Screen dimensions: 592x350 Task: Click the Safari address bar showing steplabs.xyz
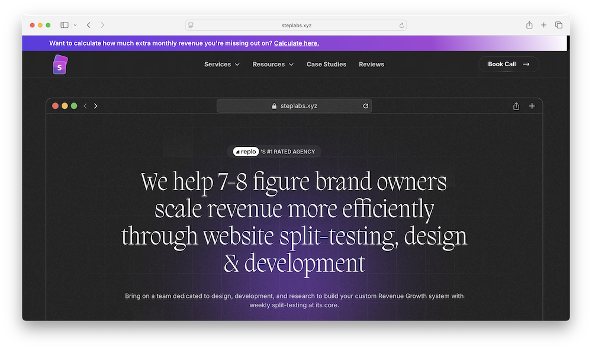coord(296,25)
